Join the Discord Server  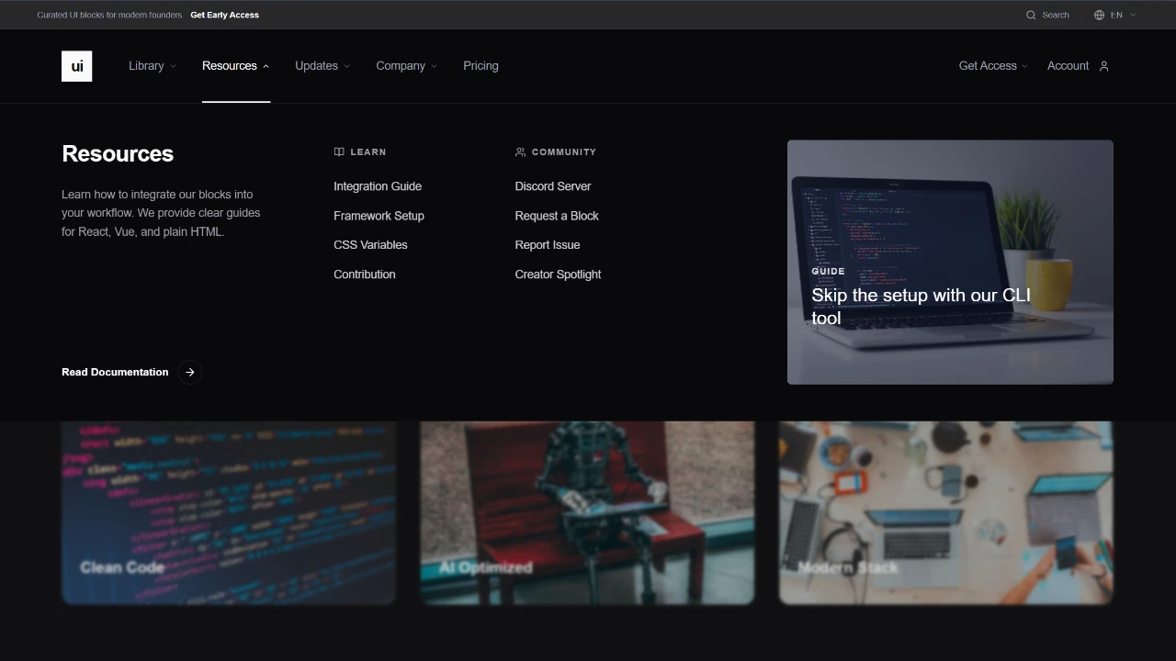(x=552, y=186)
